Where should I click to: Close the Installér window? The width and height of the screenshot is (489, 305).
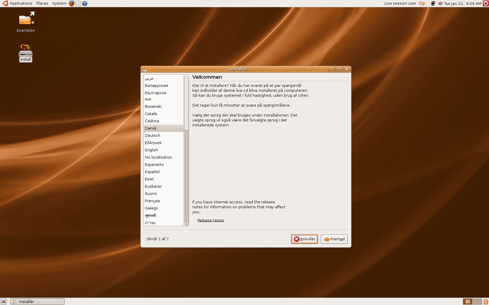(347, 69)
